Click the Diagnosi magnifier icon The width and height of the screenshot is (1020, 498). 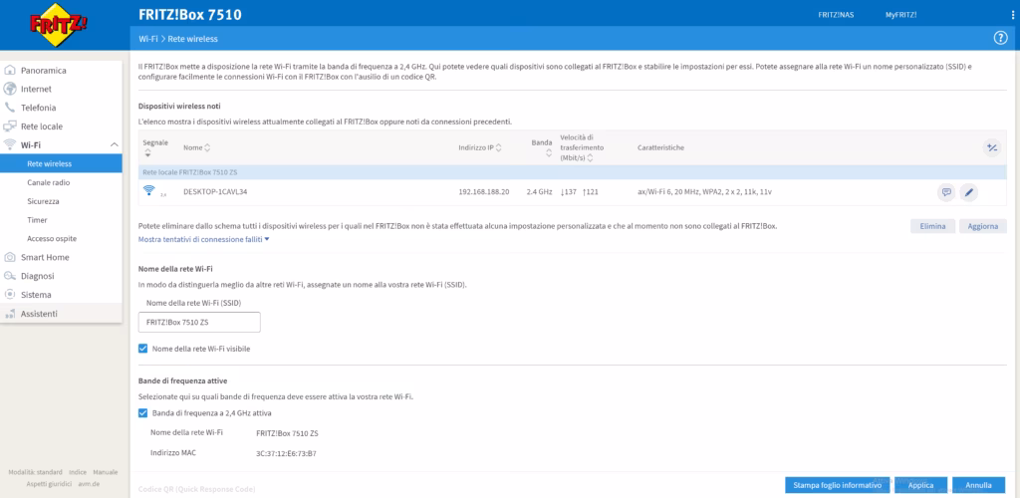[x=10, y=276]
